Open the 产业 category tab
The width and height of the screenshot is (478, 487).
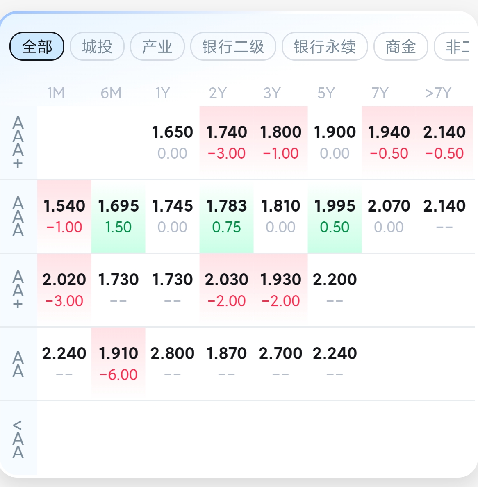157,46
